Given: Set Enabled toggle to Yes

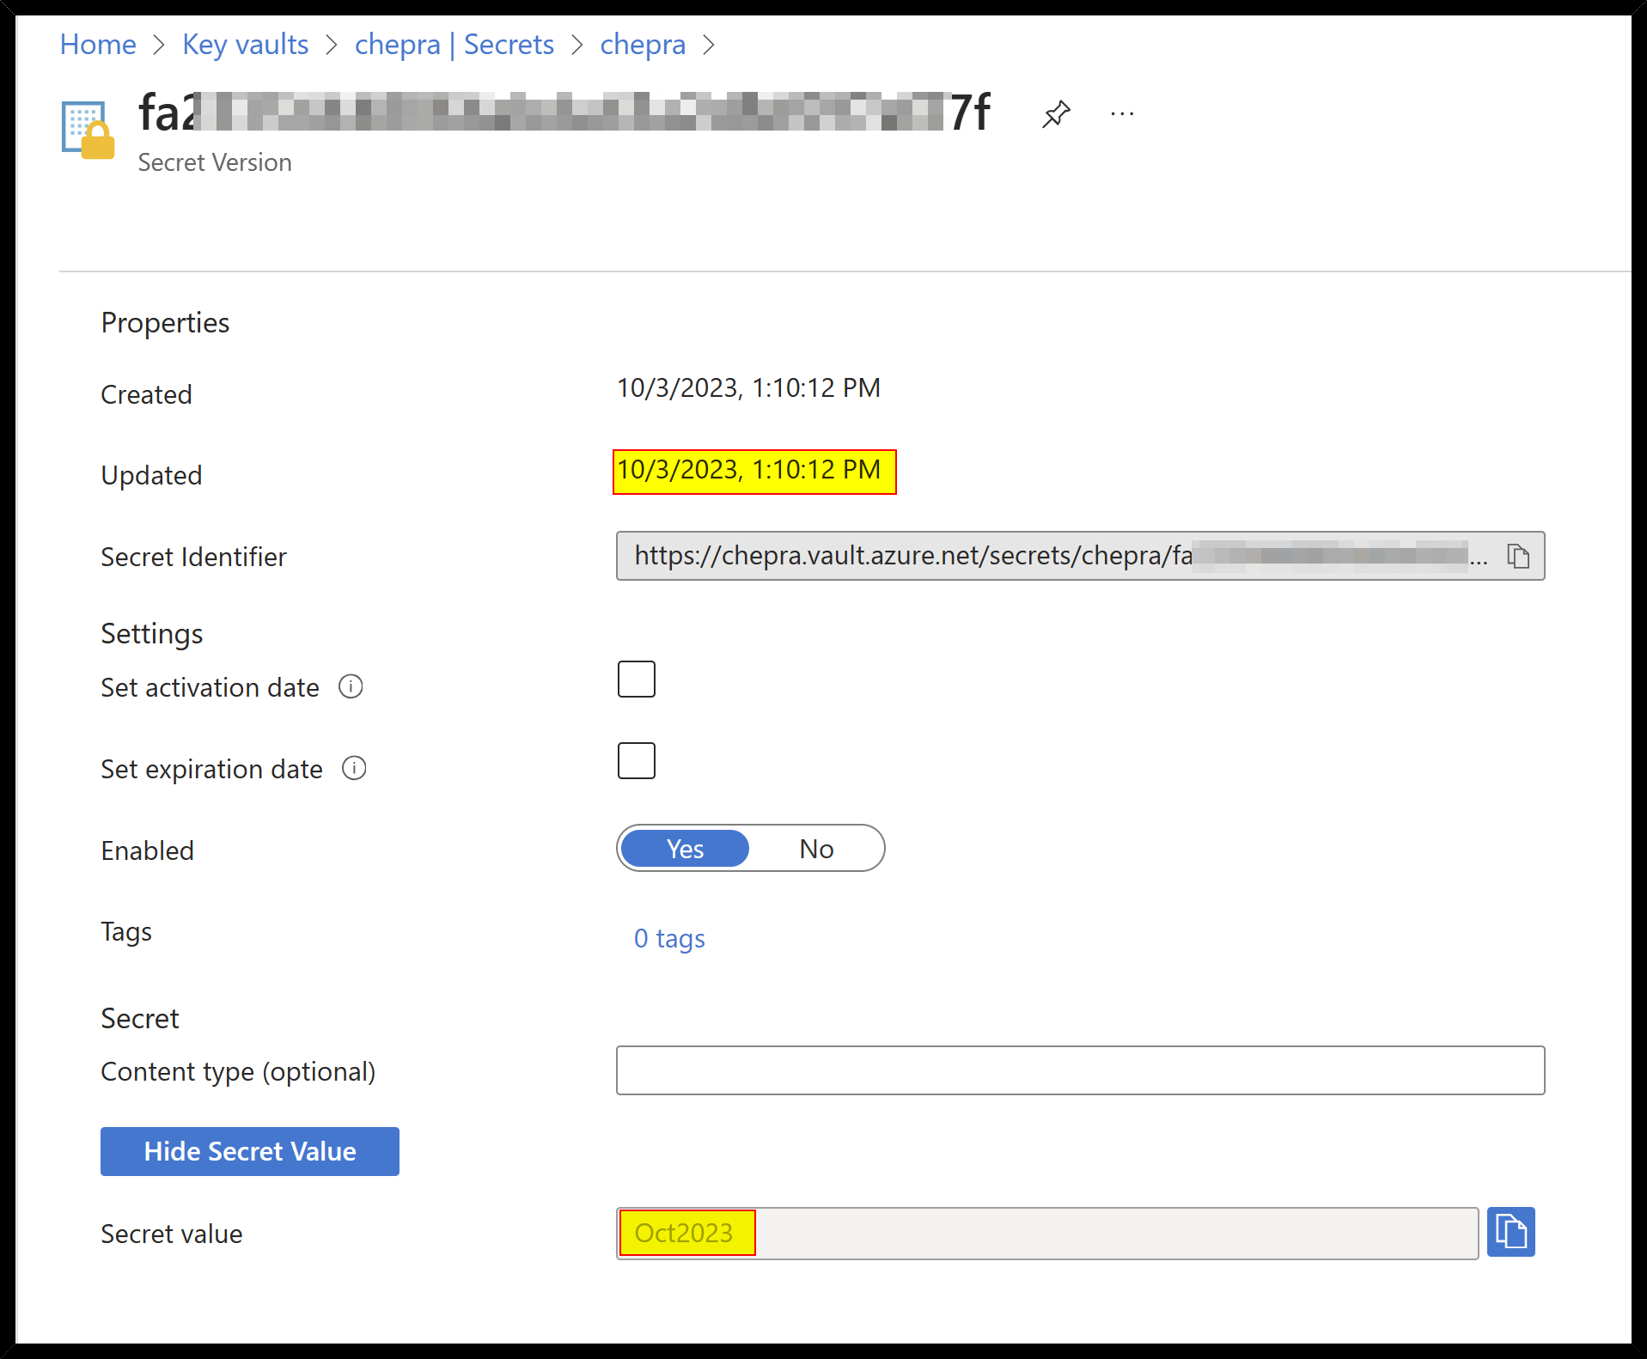Looking at the screenshot, I should 685,849.
